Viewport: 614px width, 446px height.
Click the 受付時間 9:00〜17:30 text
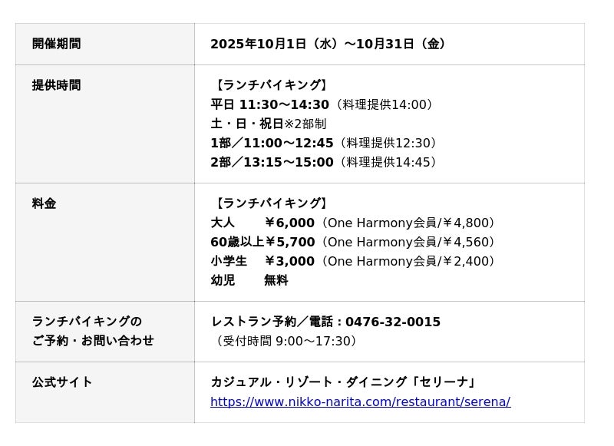click(x=284, y=341)
